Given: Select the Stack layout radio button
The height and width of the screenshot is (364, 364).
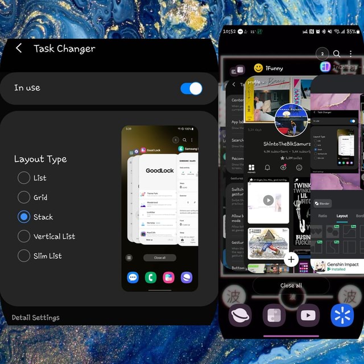Looking at the screenshot, I should (24, 217).
